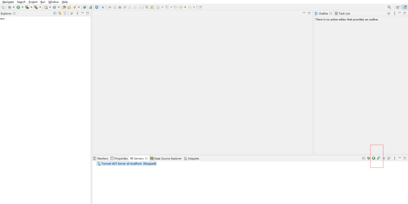Click the Pin Editor toolbar icon

click(x=200, y=7)
